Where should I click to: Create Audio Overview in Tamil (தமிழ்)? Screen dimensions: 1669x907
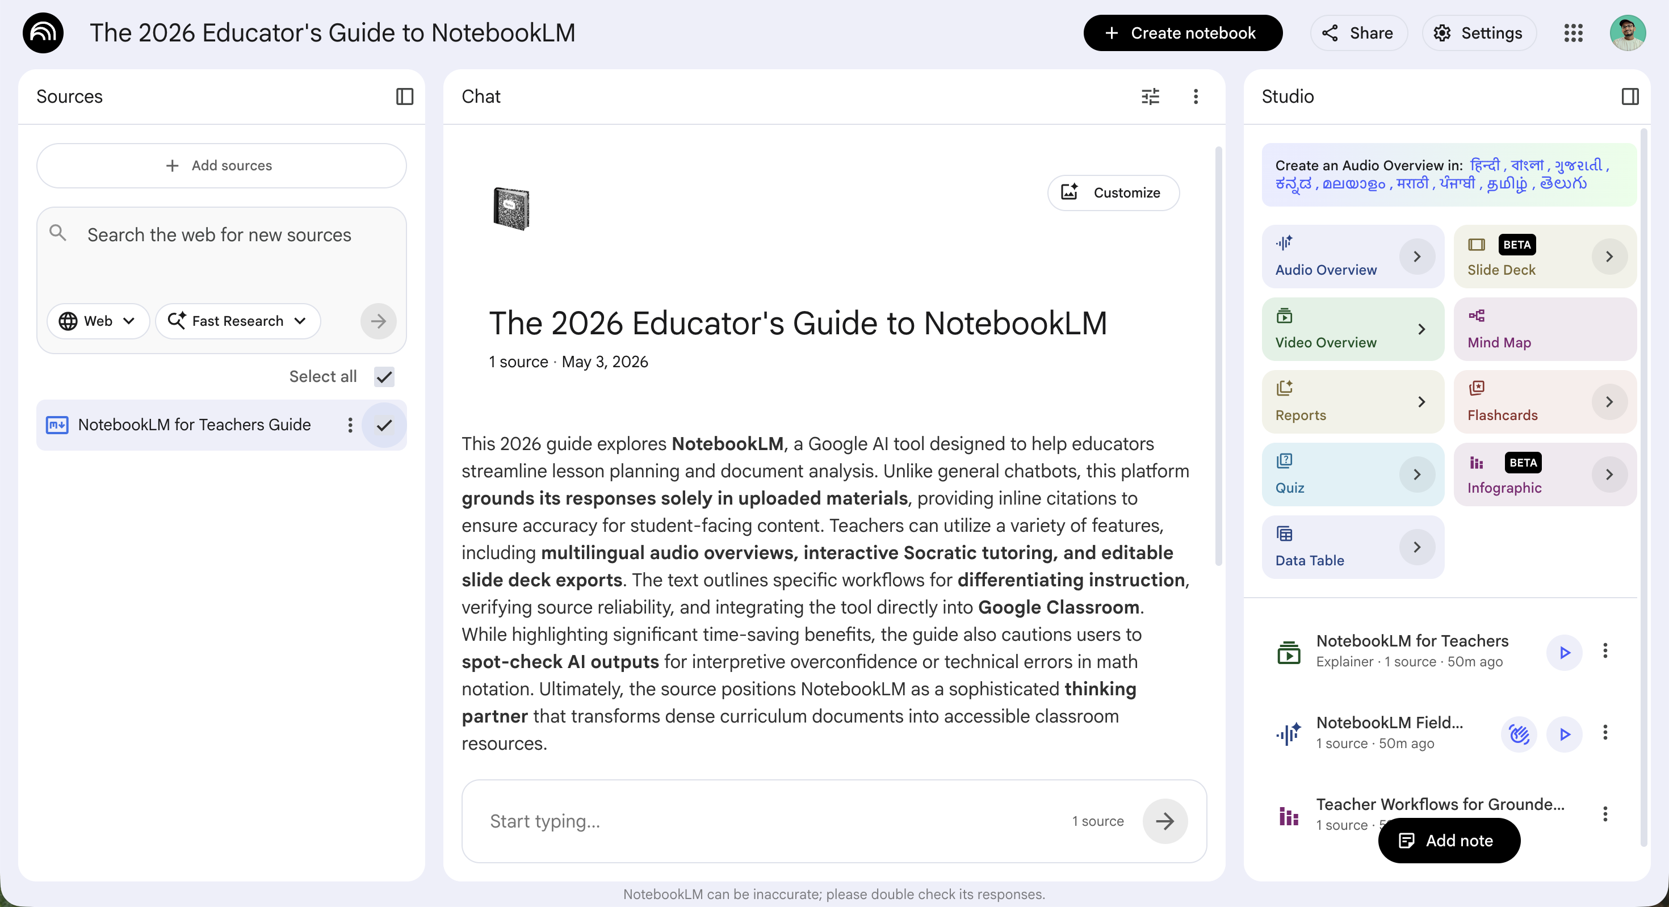tap(1507, 184)
